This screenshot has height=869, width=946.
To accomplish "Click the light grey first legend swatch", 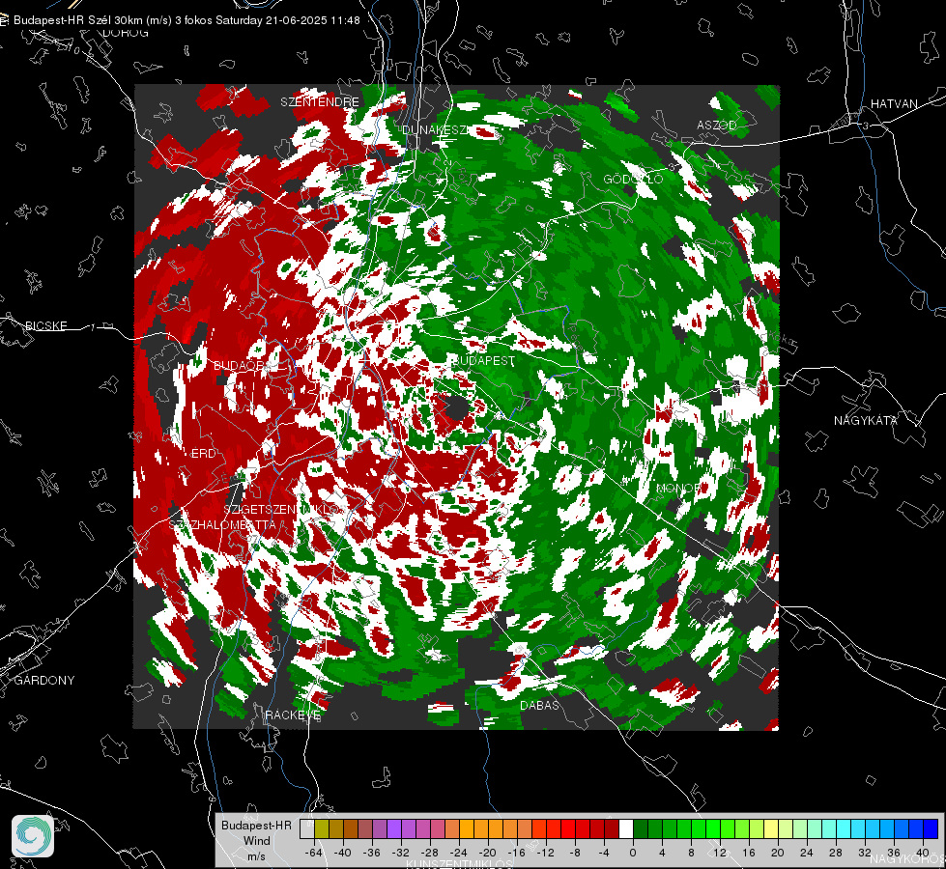I will 307,828.
